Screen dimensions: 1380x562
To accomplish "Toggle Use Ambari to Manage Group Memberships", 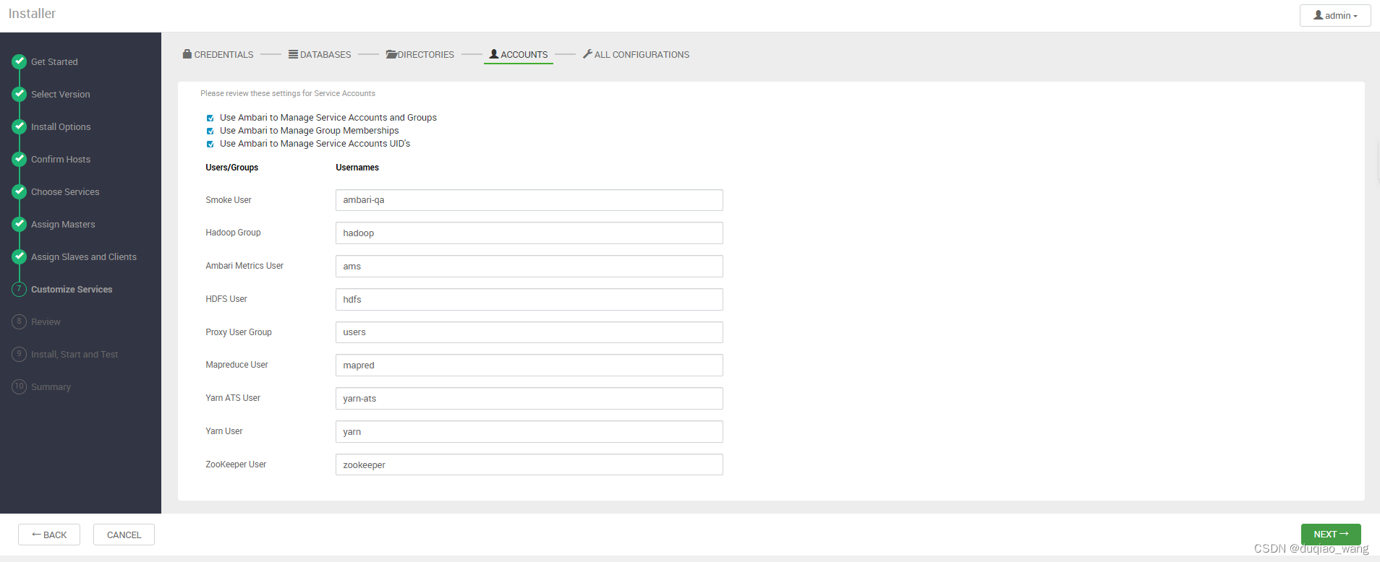I will 210,131.
